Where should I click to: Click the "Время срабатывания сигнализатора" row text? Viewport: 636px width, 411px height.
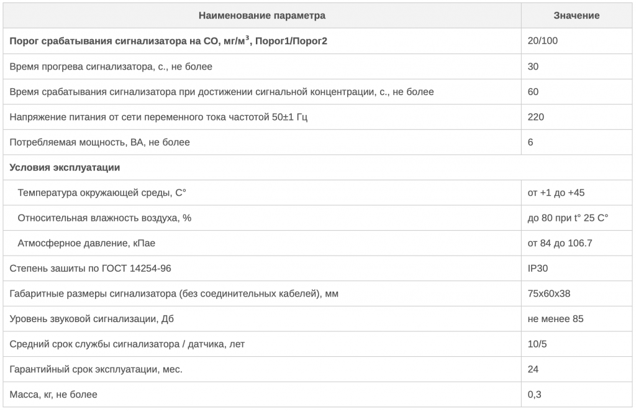(x=222, y=92)
